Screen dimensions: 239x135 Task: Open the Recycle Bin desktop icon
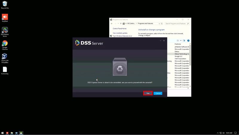click(5, 5)
